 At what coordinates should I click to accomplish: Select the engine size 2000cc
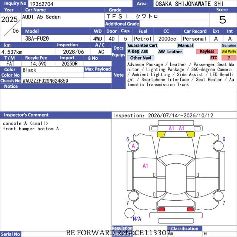click(x=167, y=39)
